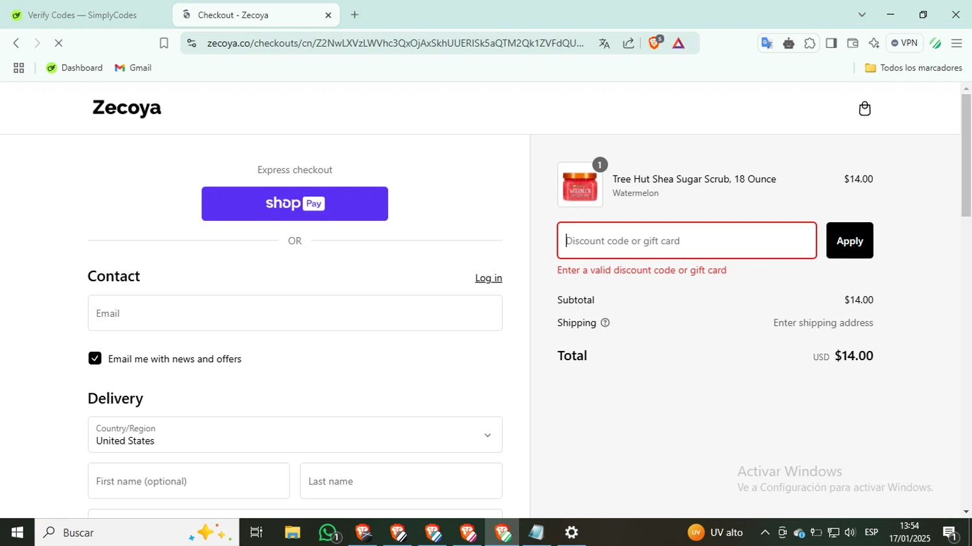This screenshot has height=546, width=972.
Task: Open File Explorer from the taskbar
Action: click(x=292, y=532)
